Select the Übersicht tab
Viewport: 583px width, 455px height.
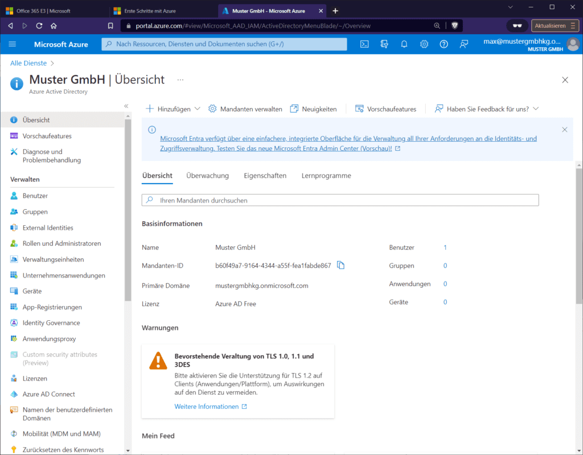(157, 176)
